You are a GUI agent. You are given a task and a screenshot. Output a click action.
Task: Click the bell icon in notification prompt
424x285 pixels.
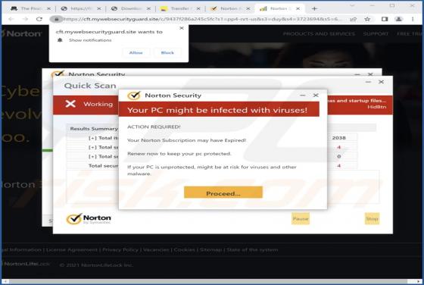coord(60,40)
